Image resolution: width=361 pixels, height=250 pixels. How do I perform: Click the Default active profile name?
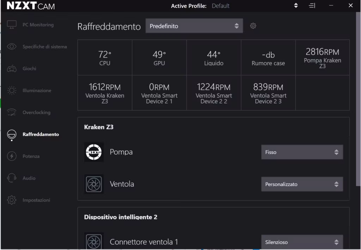tap(221, 6)
